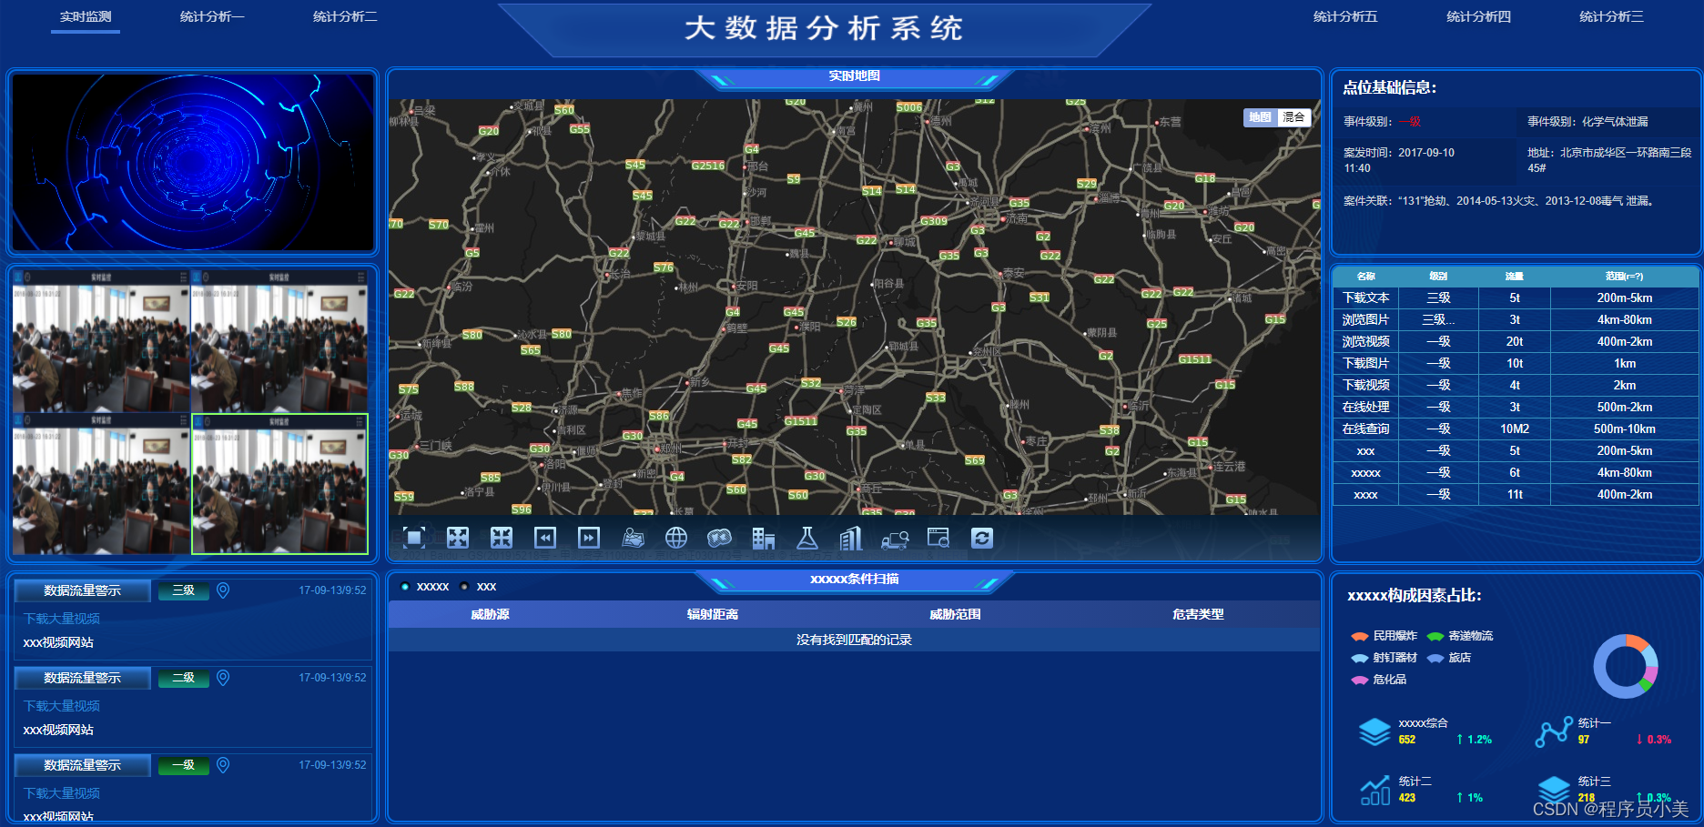Select the 在线处理 table row
This screenshot has width=1704, height=827.
(1516, 407)
